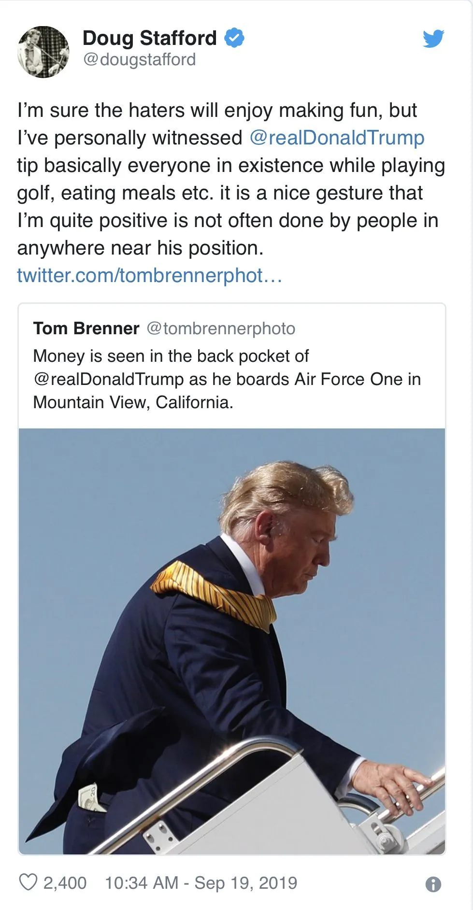473x910 pixels.
Task: Click the timestamp "10:34 AM - Sep 19, 2019"
Action: coord(201,882)
